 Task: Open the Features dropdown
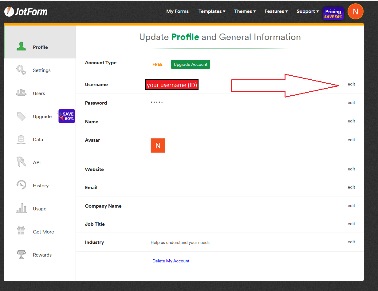[276, 11]
